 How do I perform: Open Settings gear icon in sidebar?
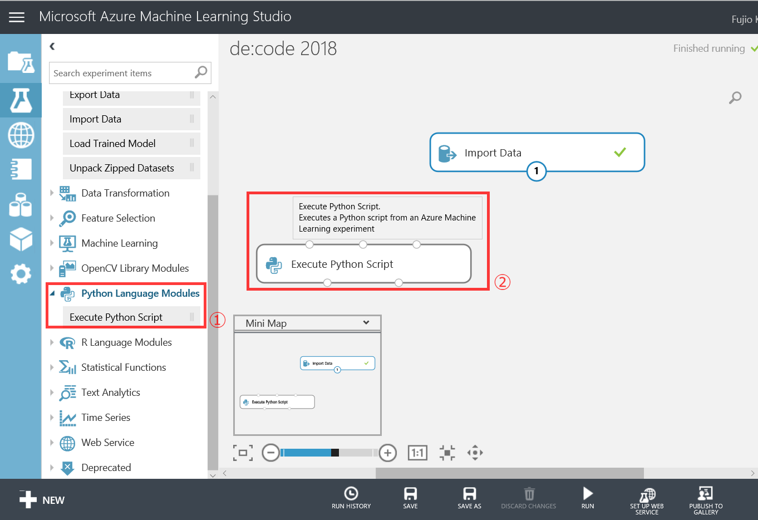(x=21, y=274)
